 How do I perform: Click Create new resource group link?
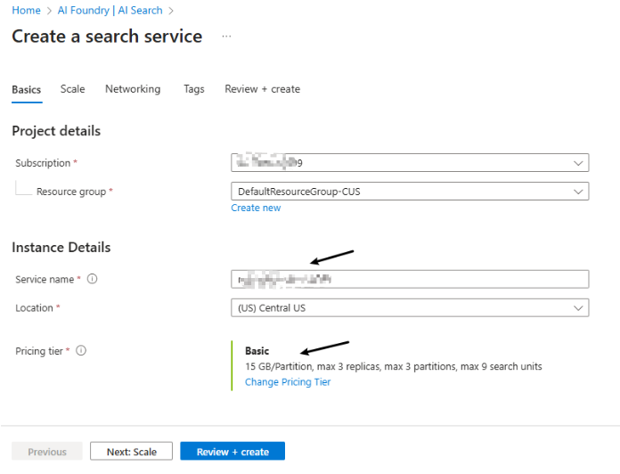click(x=256, y=208)
